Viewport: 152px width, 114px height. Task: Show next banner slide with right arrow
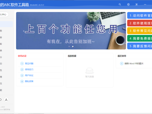tap(118, 31)
